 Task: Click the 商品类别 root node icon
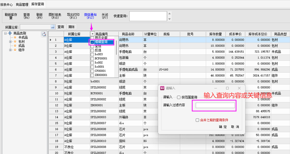click(10, 33)
